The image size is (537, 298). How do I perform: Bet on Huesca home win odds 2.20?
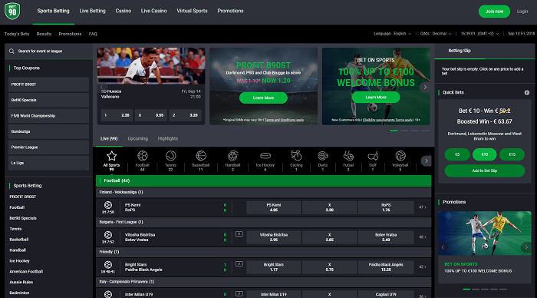[117, 115]
